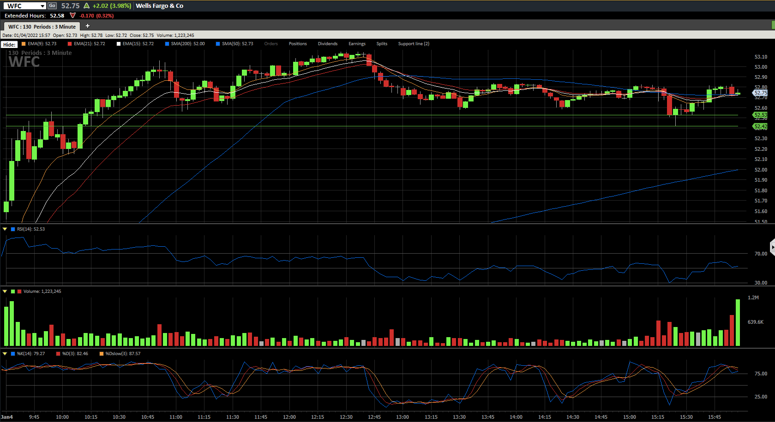
Task: Toggle the Earnings overlay
Action: [357, 44]
